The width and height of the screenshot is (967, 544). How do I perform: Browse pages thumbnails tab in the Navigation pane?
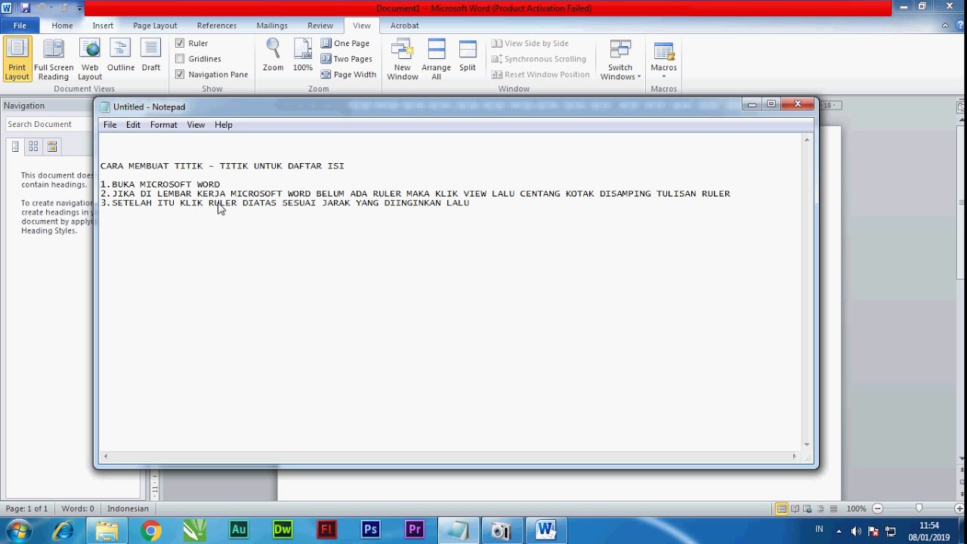point(33,147)
